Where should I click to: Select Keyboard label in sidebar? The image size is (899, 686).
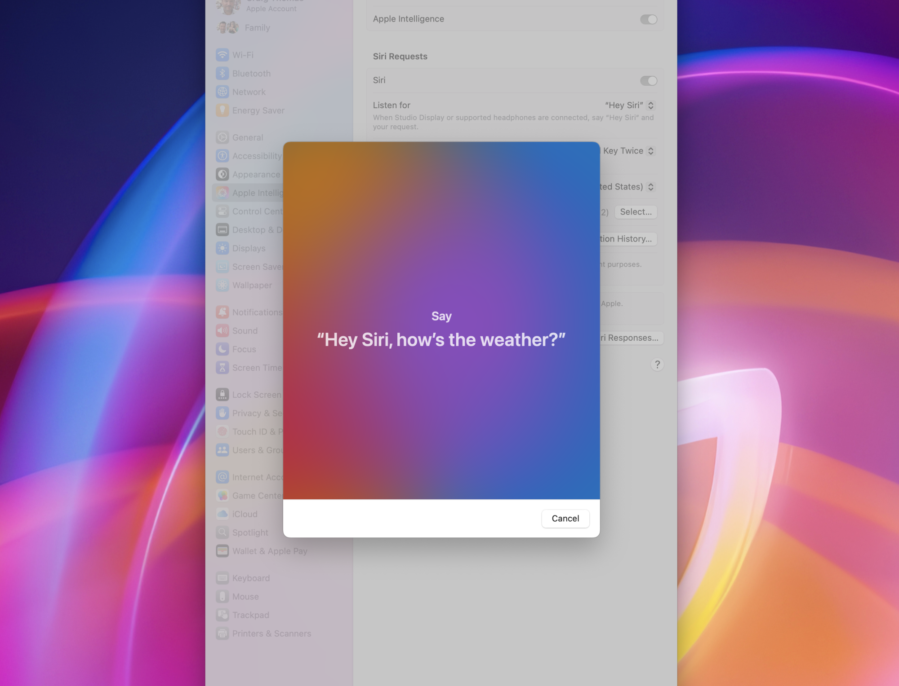tap(251, 578)
